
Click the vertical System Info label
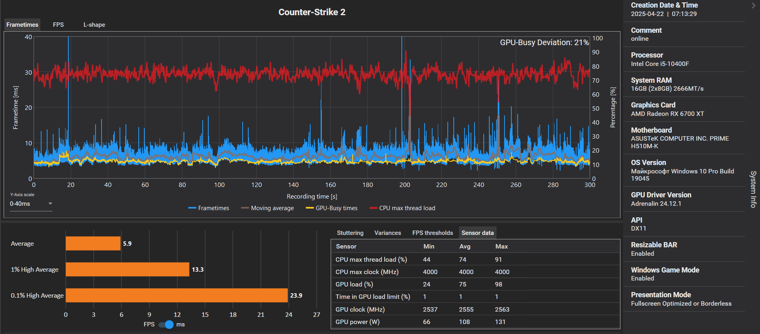pyautogui.click(x=753, y=189)
